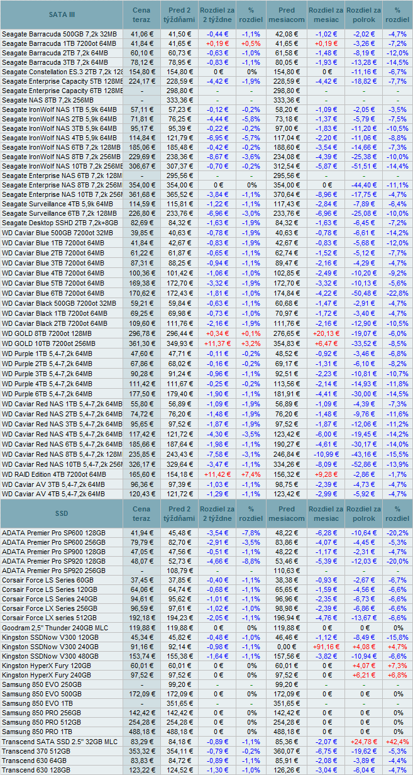Click the -51,51 € half-year difference for IronWolf NAS 10TB

pyautogui.click(x=364, y=167)
